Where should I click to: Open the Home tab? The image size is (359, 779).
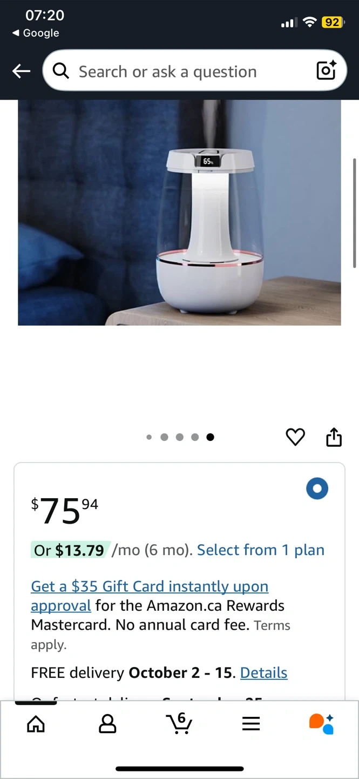click(36, 723)
